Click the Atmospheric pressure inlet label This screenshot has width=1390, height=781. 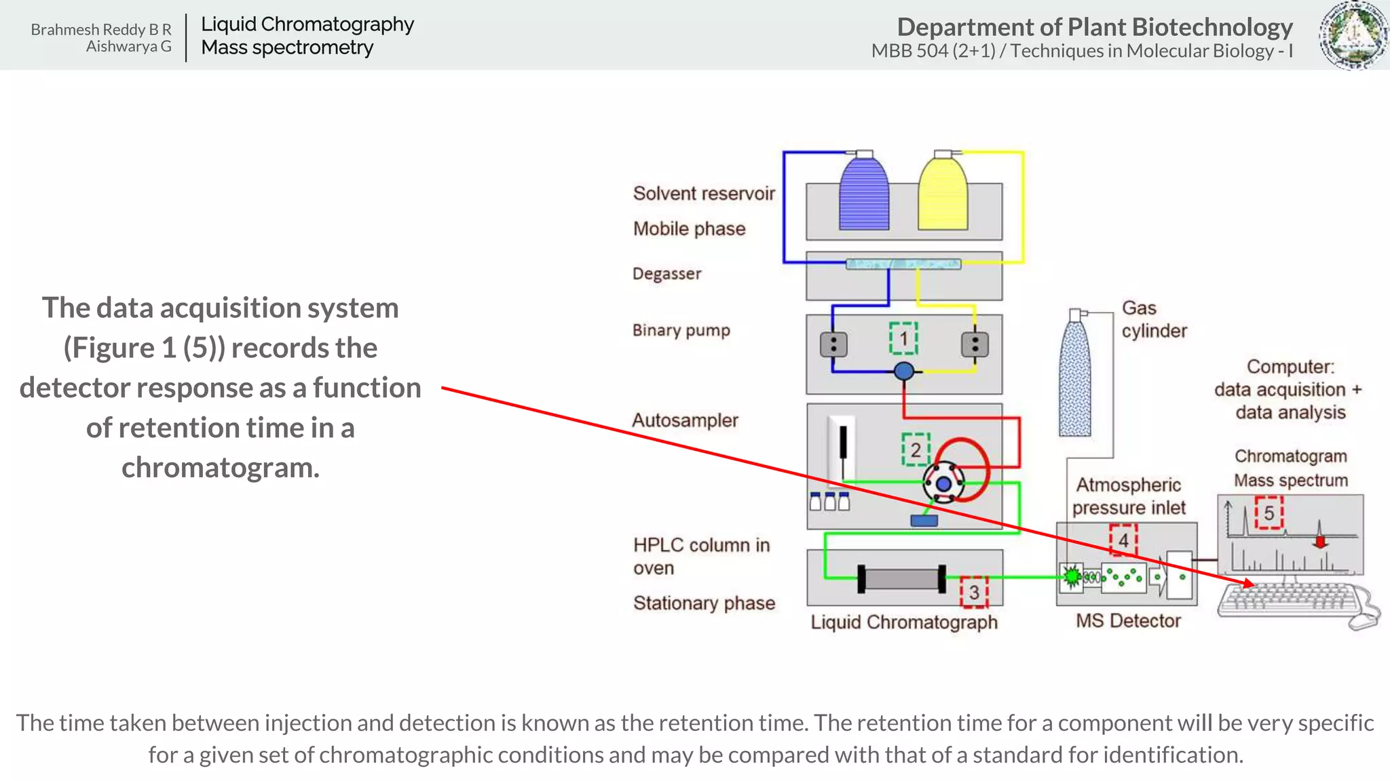tap(1129, 496)
